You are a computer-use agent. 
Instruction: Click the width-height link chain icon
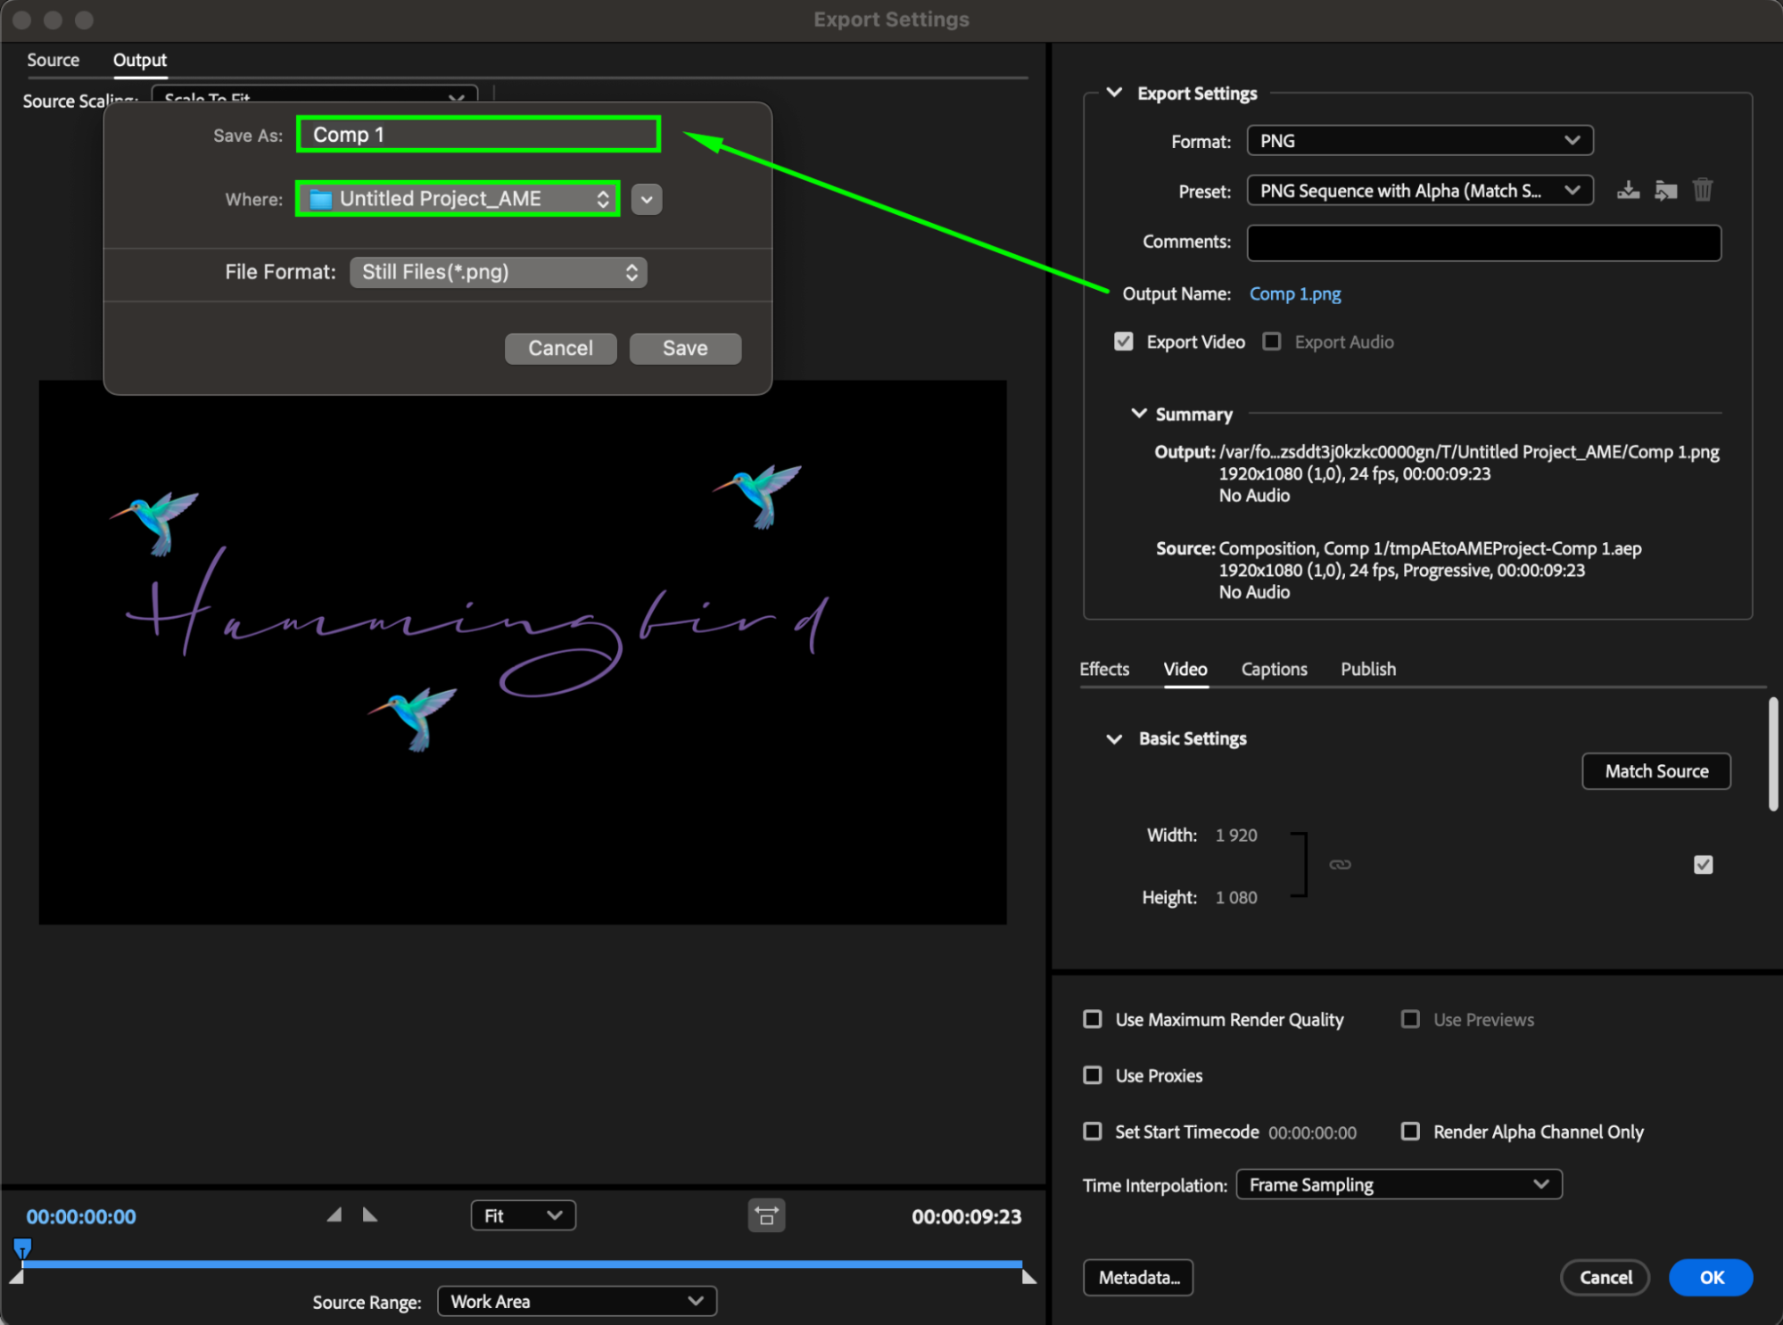(1340, 865)
